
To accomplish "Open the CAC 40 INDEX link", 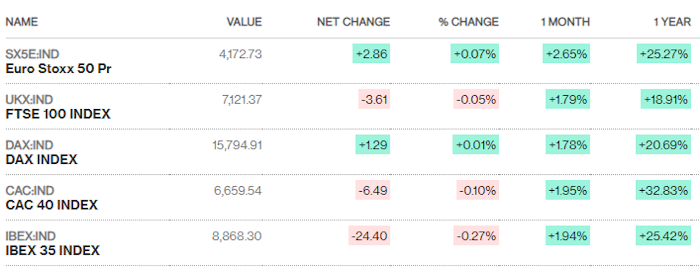I will point(51,205).
